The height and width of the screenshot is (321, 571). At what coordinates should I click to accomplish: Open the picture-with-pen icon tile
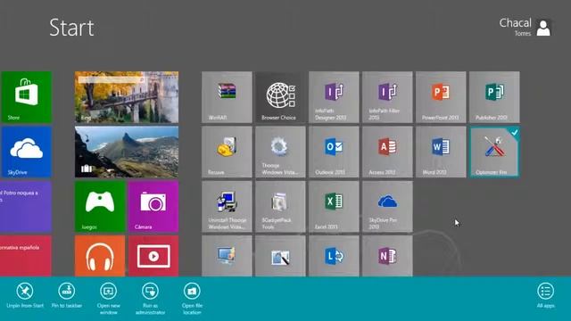pyautogui.click(x=280, y=256)
